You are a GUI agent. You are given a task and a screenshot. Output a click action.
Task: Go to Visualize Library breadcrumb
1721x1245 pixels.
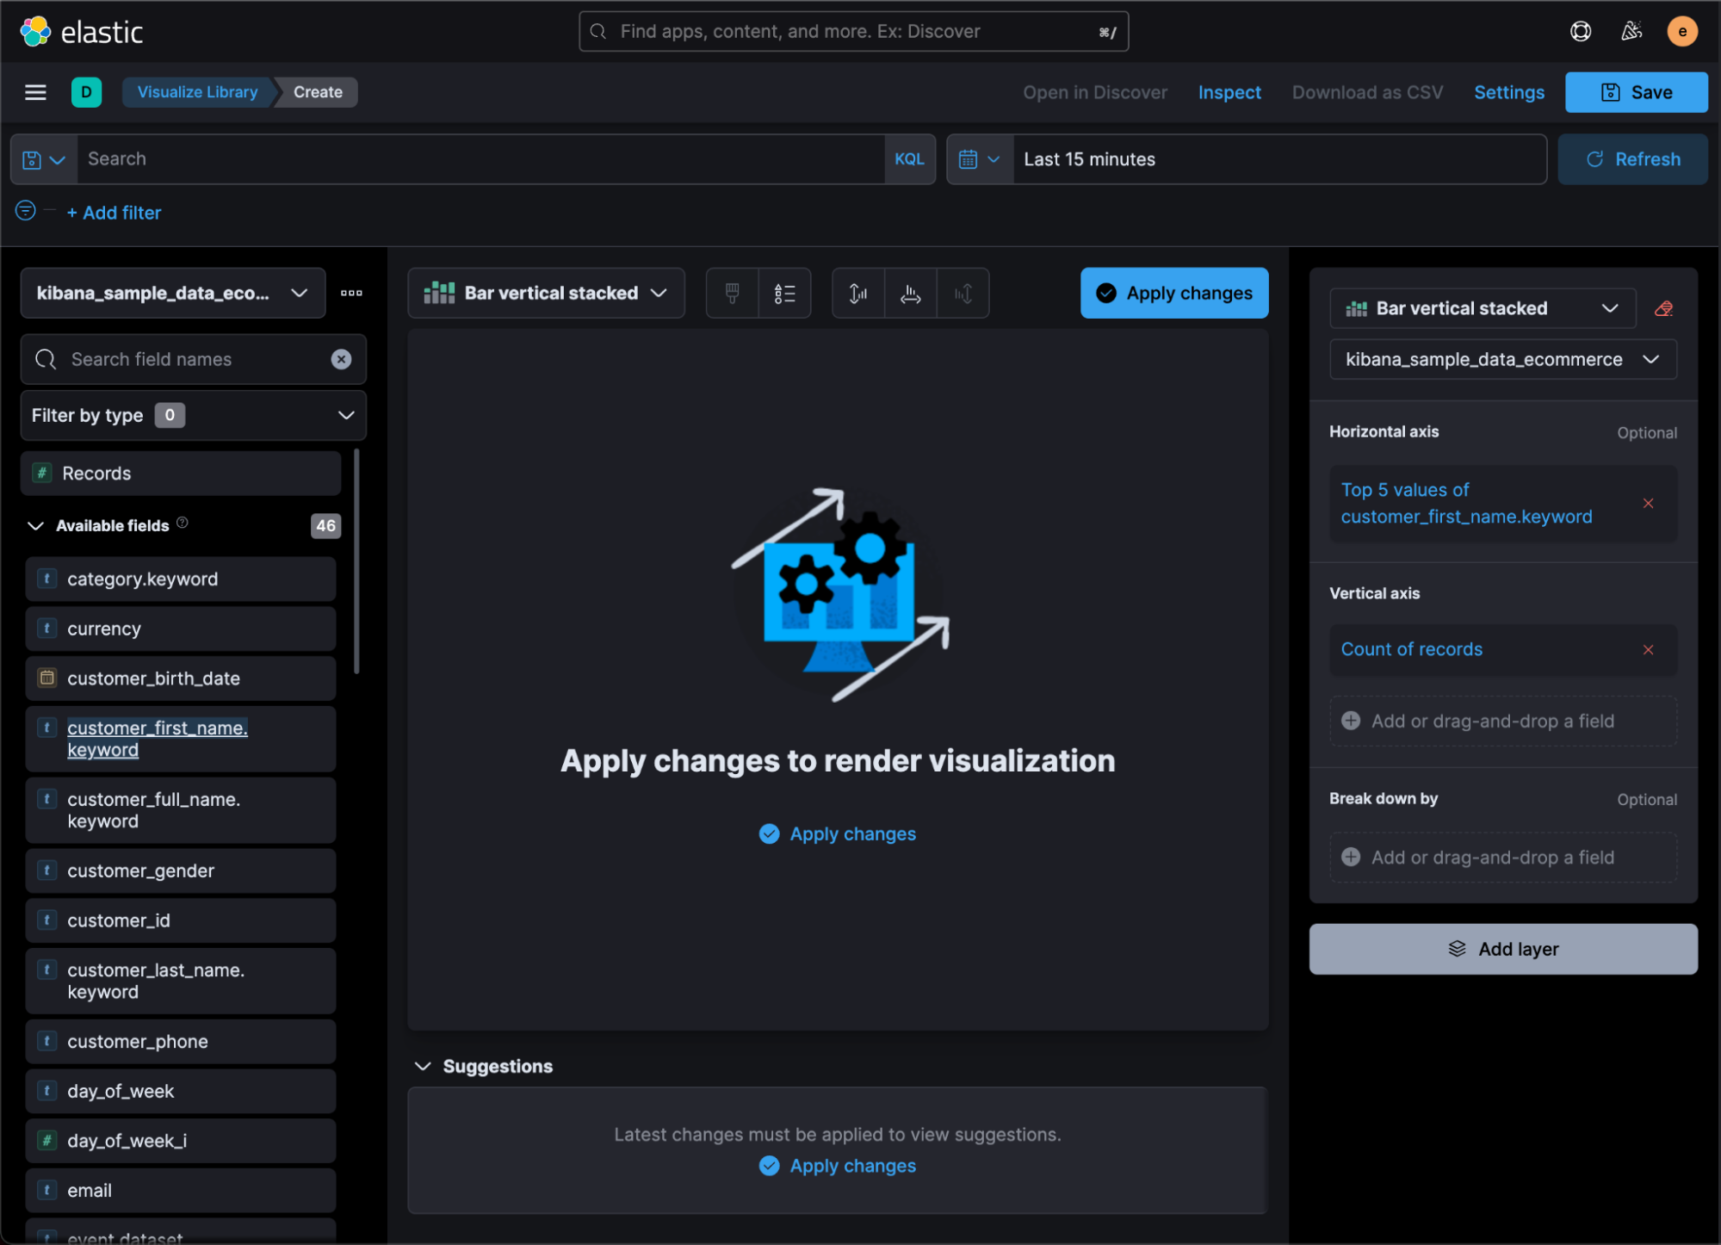click(x=197, y=92)
